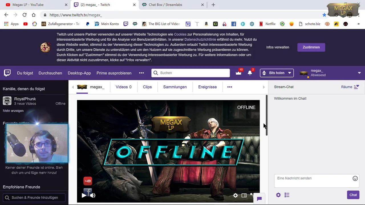Bookmark this page with star icon
Viewport: 365px width, 205px height.
coord(324,15)
